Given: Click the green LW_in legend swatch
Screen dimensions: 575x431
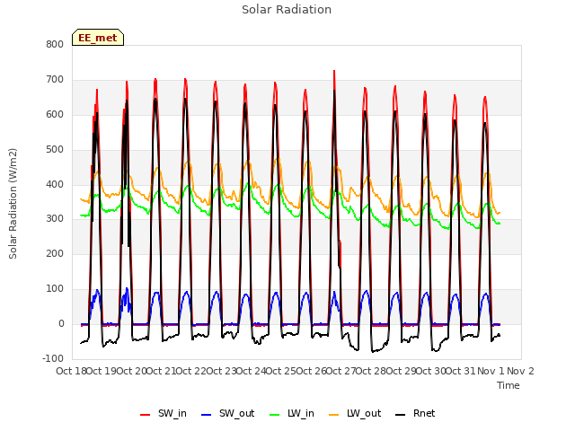Looking at the screenshot, I should [x=275, y=415].
